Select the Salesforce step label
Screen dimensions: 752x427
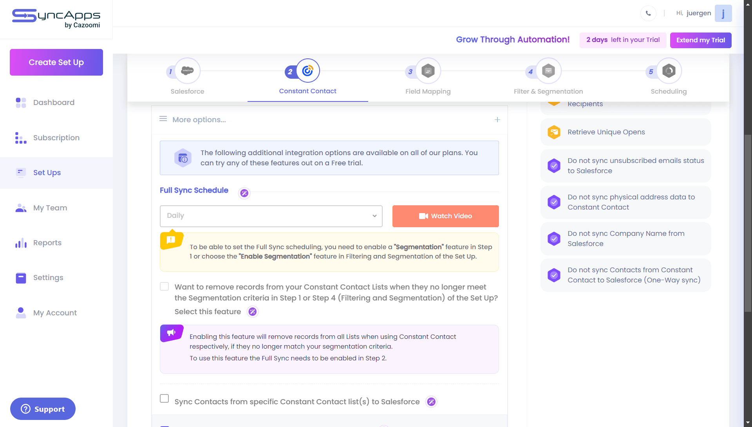tap(187, 92)
